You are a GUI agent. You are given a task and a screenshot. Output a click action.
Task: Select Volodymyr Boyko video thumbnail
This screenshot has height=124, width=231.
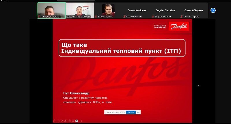tap(51, 10)
